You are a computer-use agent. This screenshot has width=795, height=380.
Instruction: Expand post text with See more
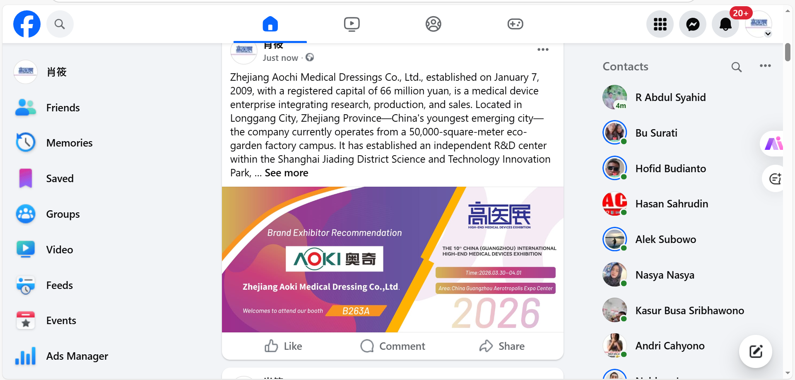[x=287, y=173]
